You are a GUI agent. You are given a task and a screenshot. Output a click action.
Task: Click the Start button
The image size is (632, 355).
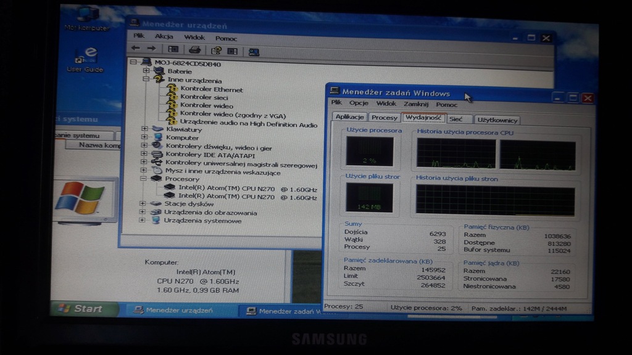[x=85, y=309]
